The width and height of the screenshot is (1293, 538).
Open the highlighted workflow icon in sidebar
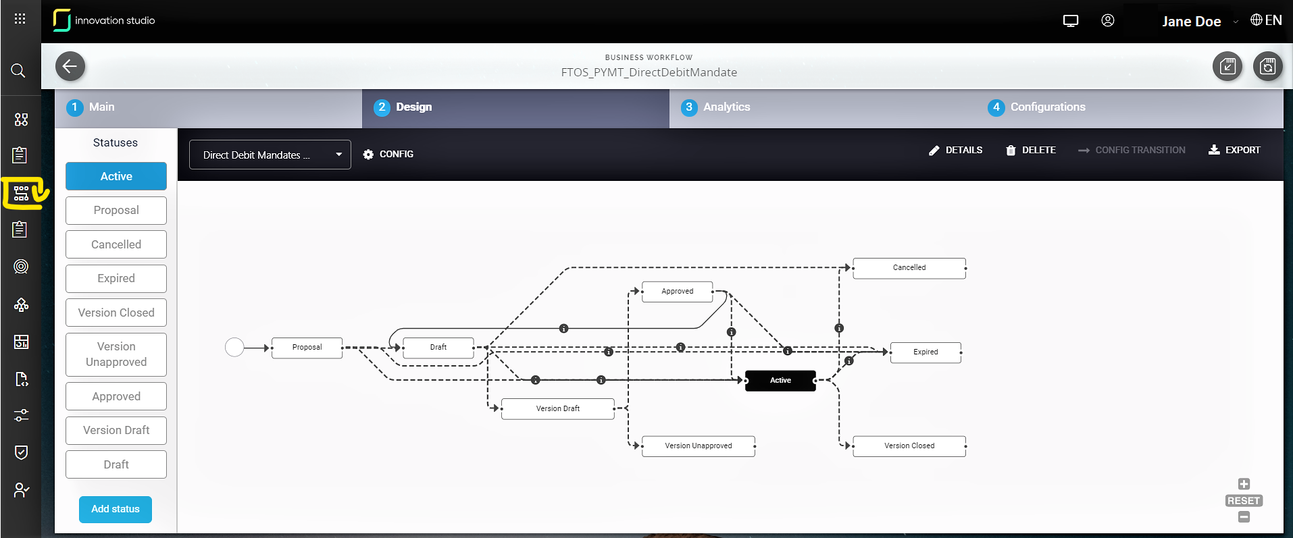(22, 194)
